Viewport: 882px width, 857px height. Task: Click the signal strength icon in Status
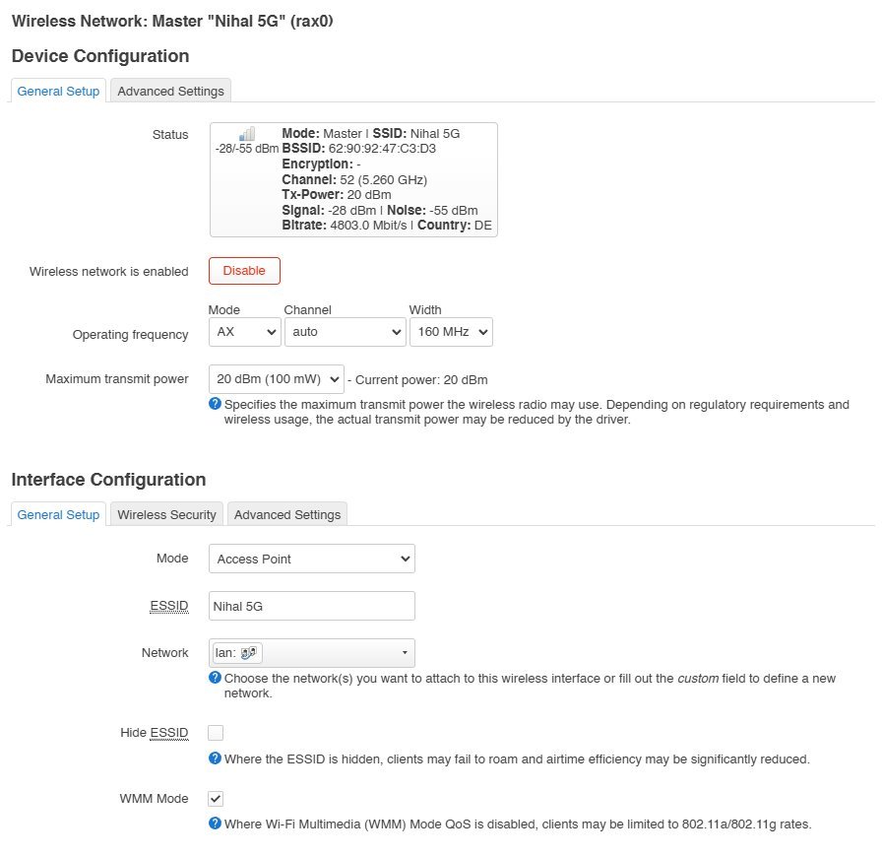(x=247, y=133)
